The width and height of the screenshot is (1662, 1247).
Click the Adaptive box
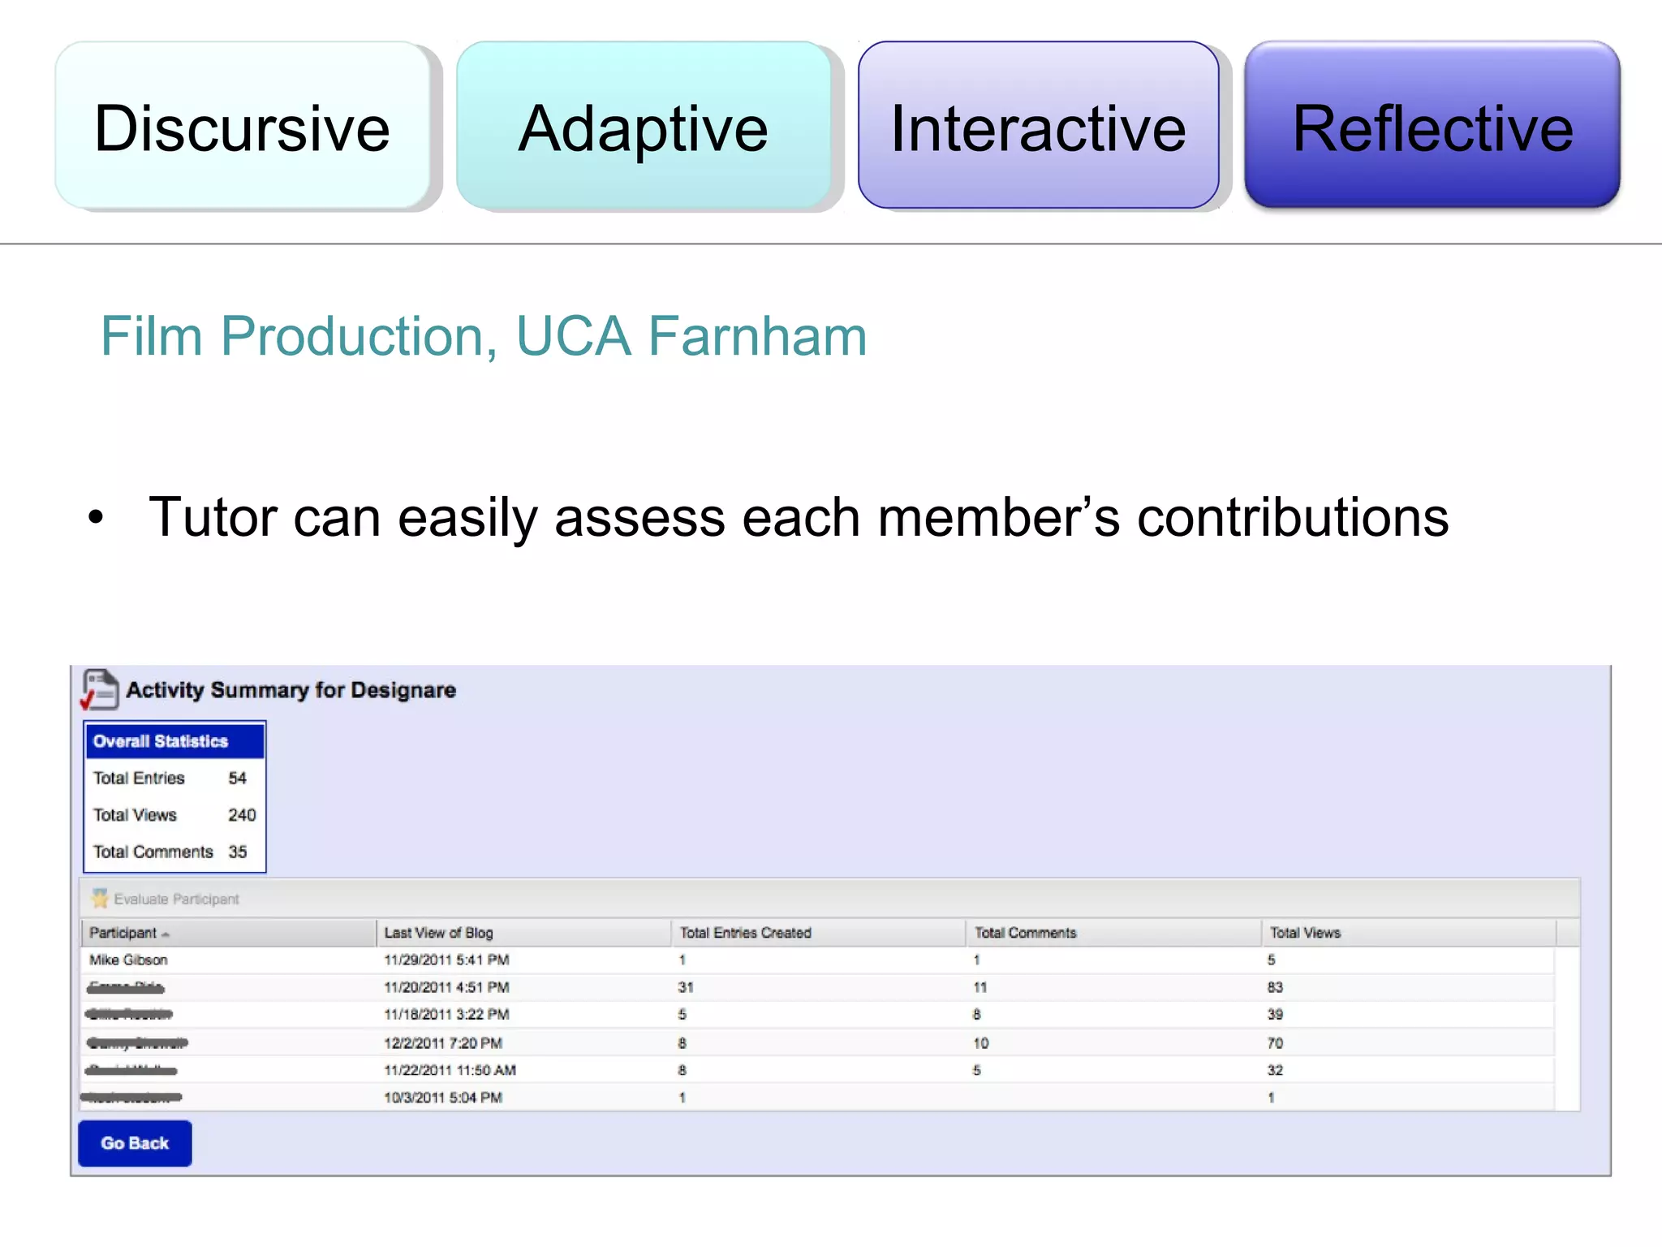pyautogui.click(x=644, y=125)
